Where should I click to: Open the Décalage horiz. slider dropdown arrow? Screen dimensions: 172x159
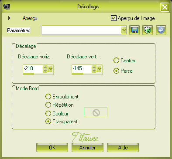pos(51,69)
